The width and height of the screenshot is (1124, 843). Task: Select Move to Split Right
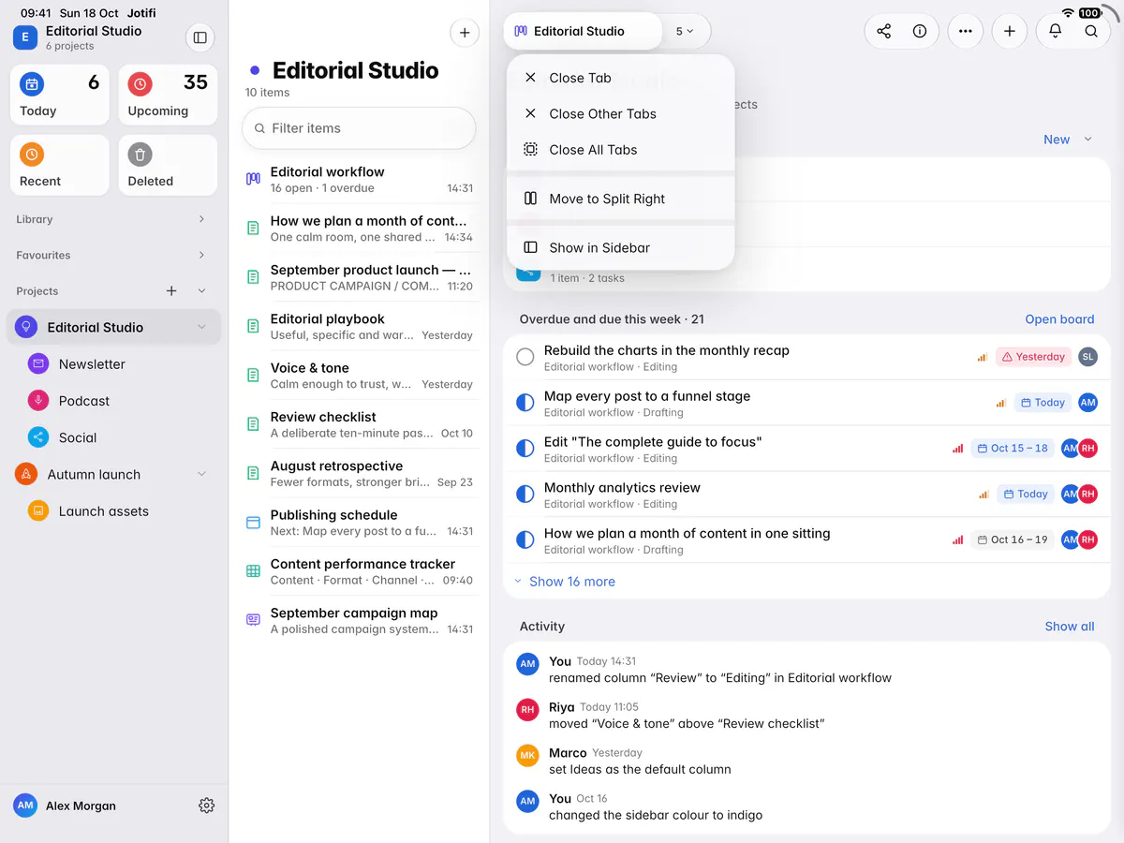pos(620,199)
